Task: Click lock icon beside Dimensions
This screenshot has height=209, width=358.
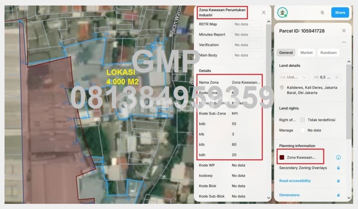Action: click(339, 195)
